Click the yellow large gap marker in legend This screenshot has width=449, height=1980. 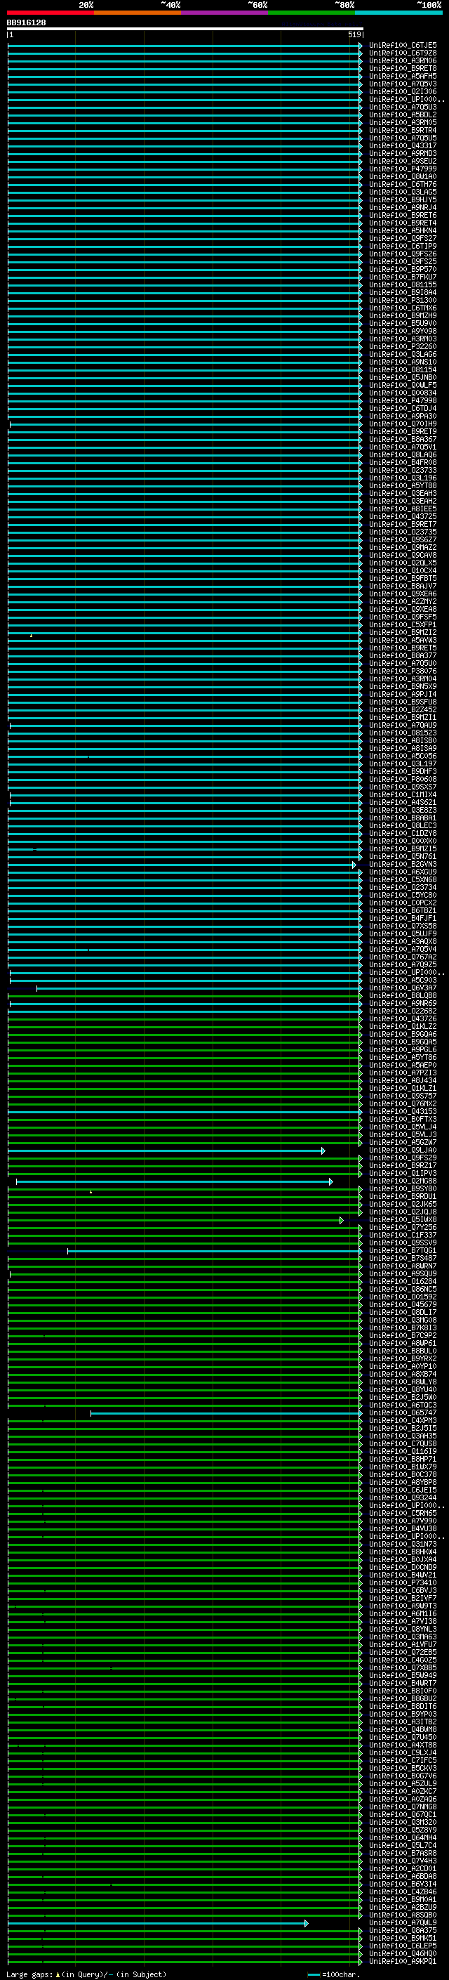click(x=58, y=1974)
